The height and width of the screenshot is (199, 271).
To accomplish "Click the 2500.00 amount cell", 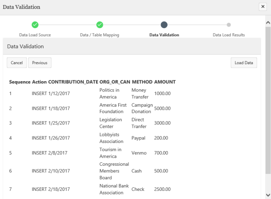I will 162,189.
